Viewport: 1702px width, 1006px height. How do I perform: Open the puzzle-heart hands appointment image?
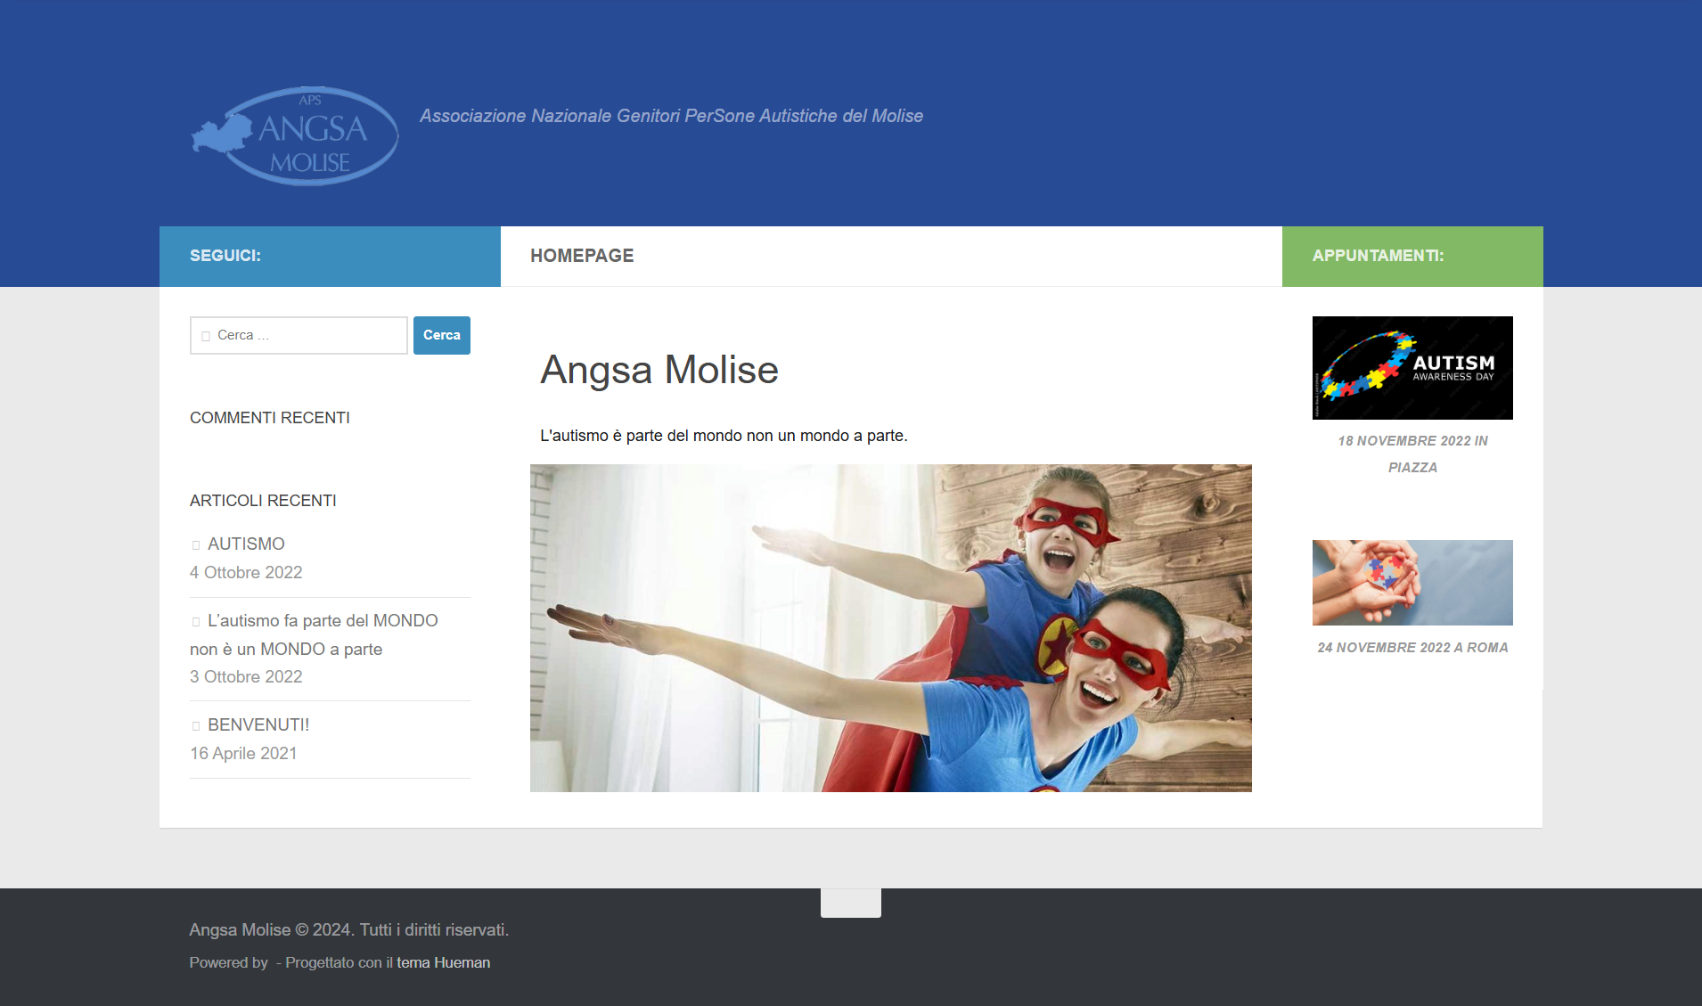tap(1412, 583)
